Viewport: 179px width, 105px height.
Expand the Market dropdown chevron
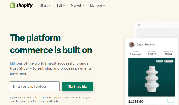83,5
